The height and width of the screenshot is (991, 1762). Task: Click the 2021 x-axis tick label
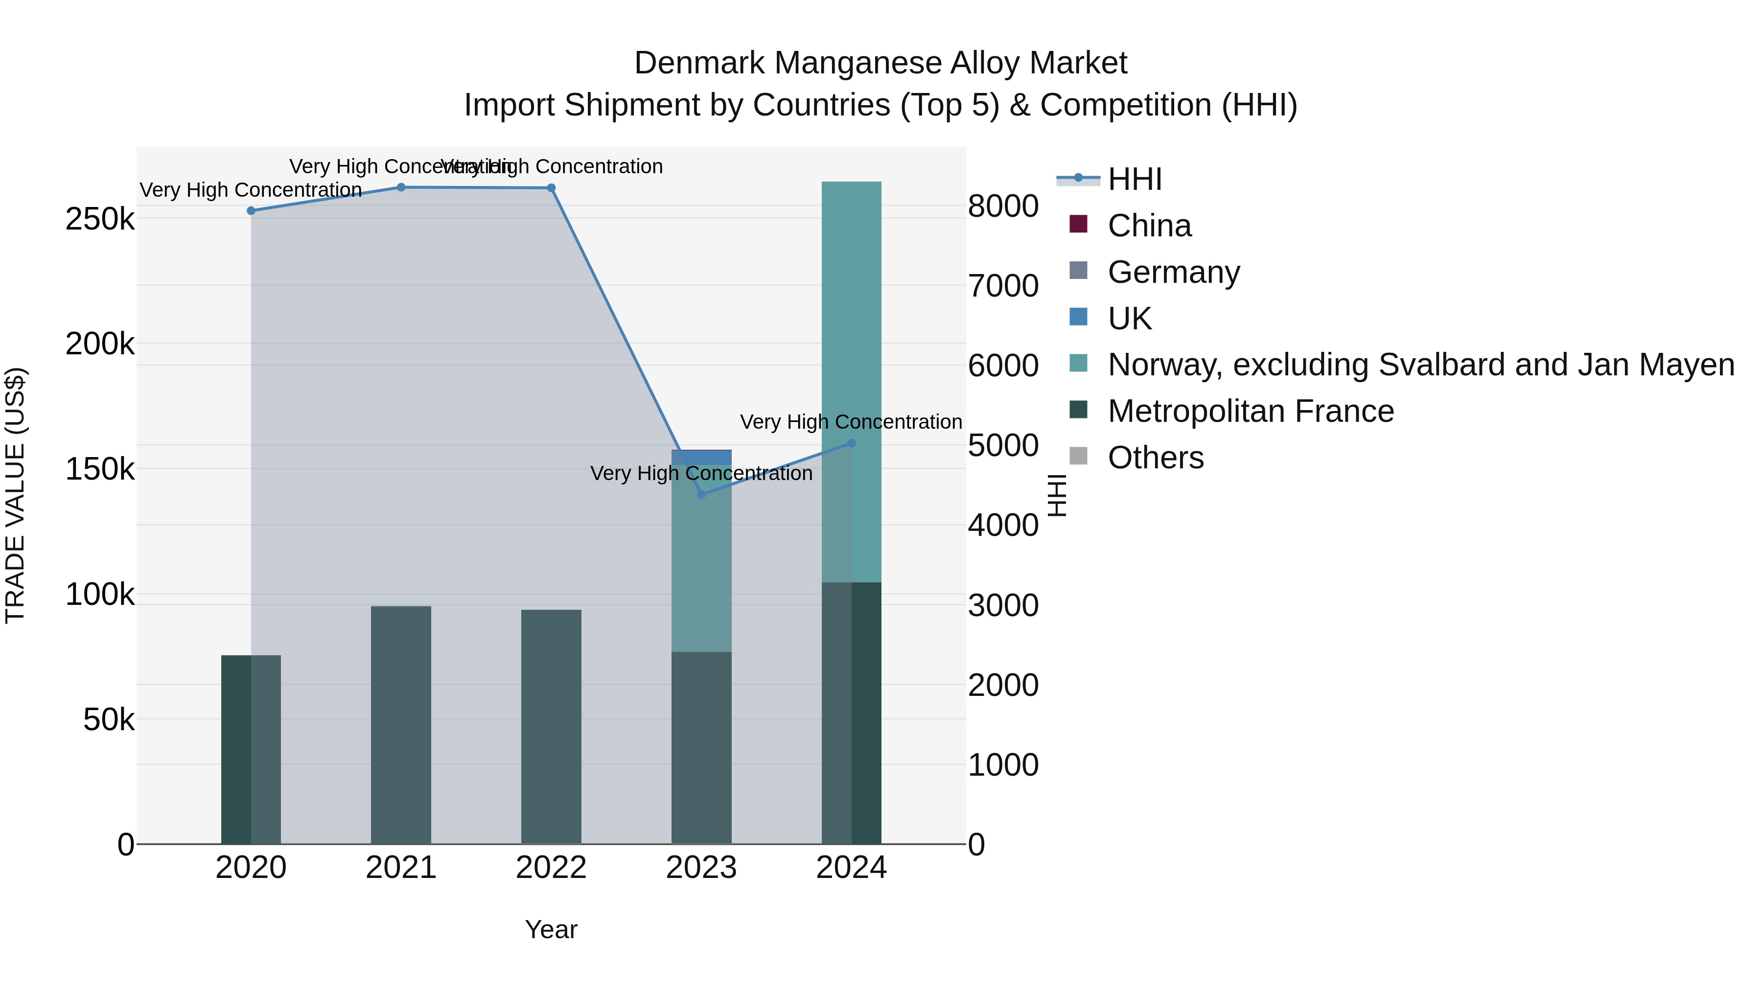(401, 868)
